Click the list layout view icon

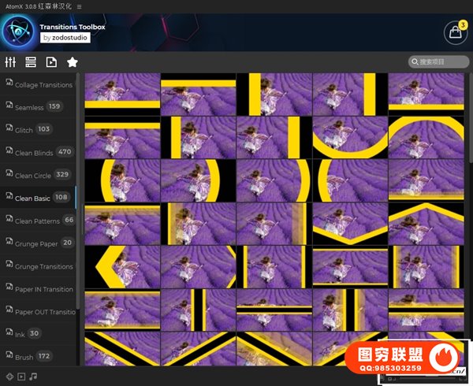[31, 62]
